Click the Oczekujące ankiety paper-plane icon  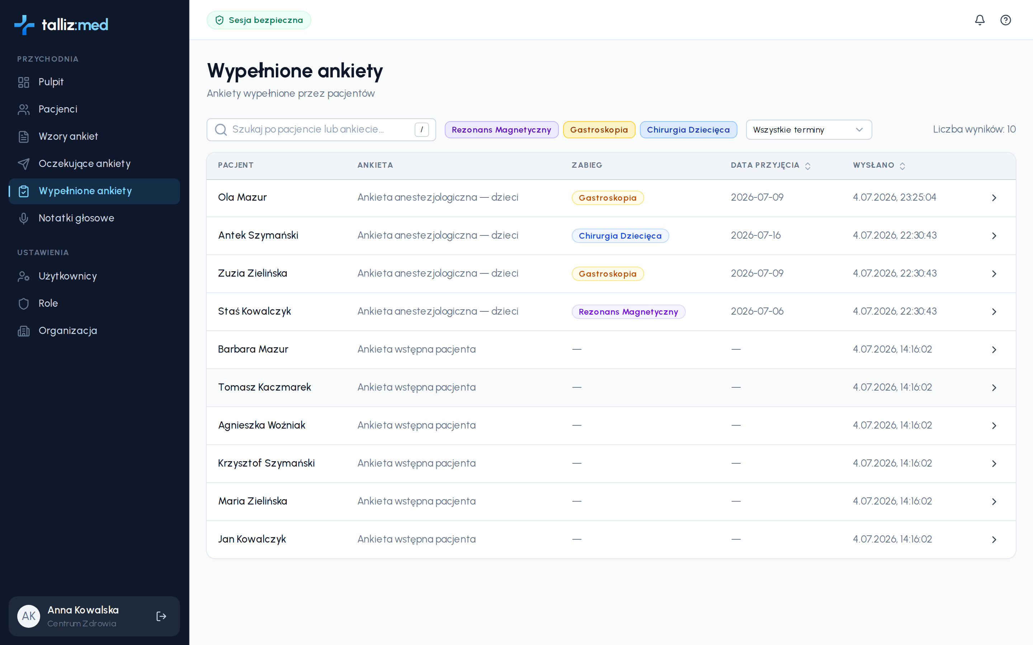point(23,164)
